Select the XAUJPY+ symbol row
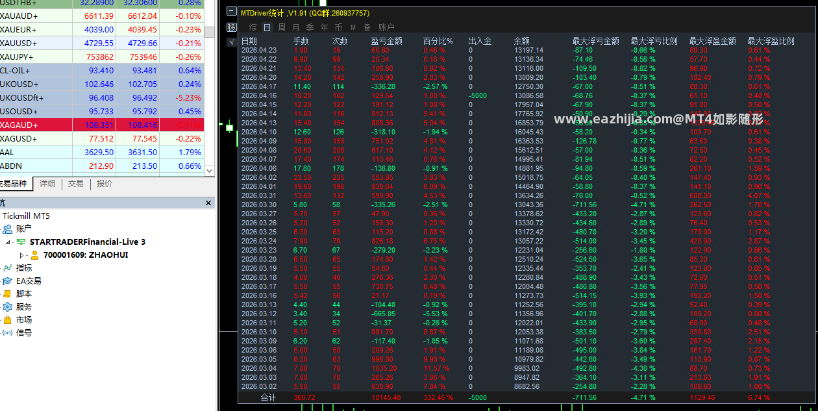The image size is (818, 411). (102, 56)
